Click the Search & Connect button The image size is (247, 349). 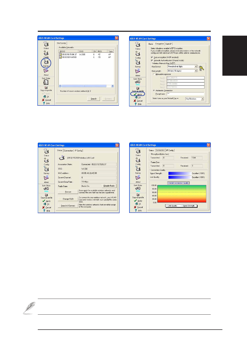pyautogui.click(x=68, y=206)
